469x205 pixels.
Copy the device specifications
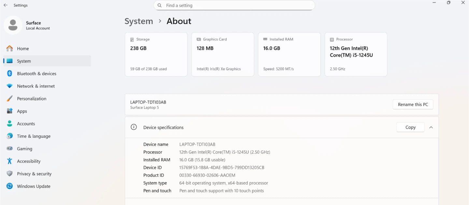point(410,127)
